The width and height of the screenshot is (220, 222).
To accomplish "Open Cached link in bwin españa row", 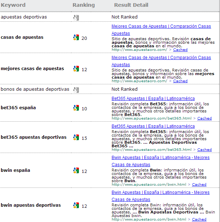I will pos(199,185).
